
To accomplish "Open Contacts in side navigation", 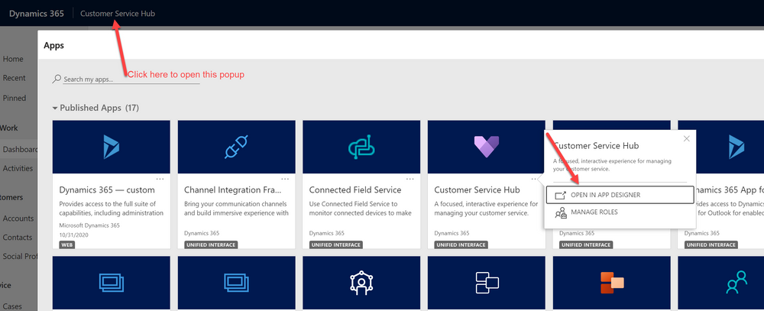I will click(x=18, y=238).
